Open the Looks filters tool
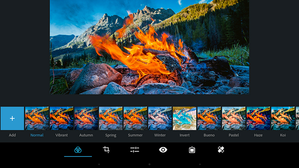This screenshot has height=168, width=299. (x=78, y=150)
